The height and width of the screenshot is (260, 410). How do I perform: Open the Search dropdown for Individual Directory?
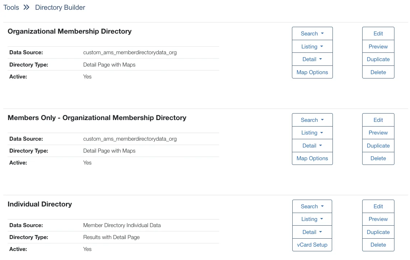pyautogui.click(x=312, y=206)
